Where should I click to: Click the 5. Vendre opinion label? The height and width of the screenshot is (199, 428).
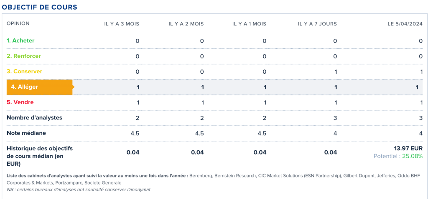[x=20, y=102]
